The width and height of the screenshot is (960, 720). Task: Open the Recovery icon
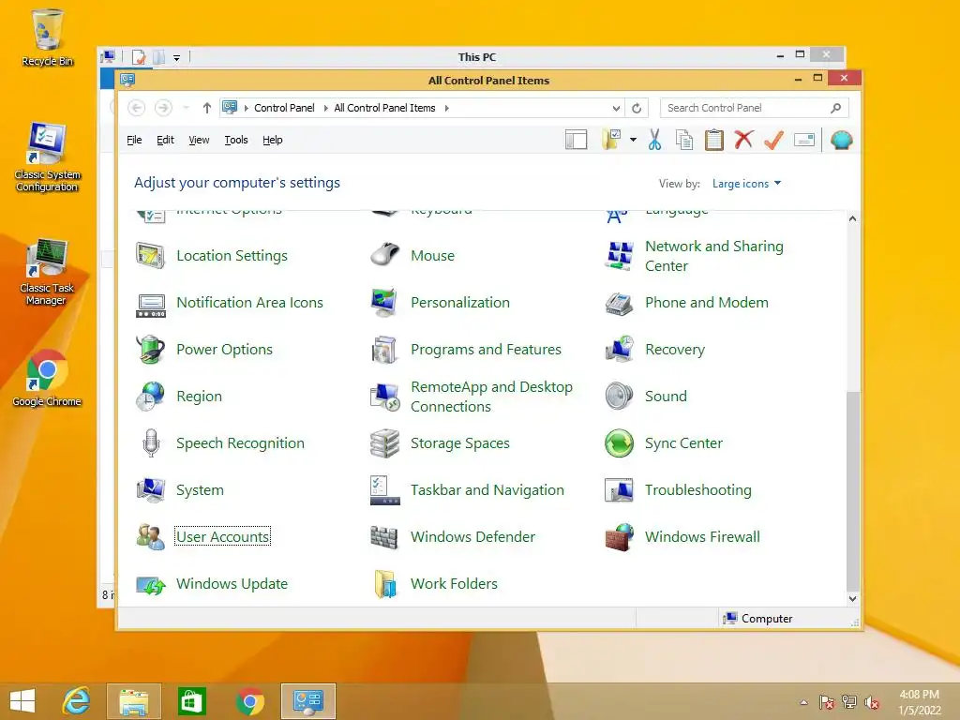[x=619, y=350]
